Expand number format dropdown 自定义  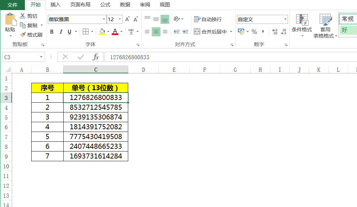(285, 20)
